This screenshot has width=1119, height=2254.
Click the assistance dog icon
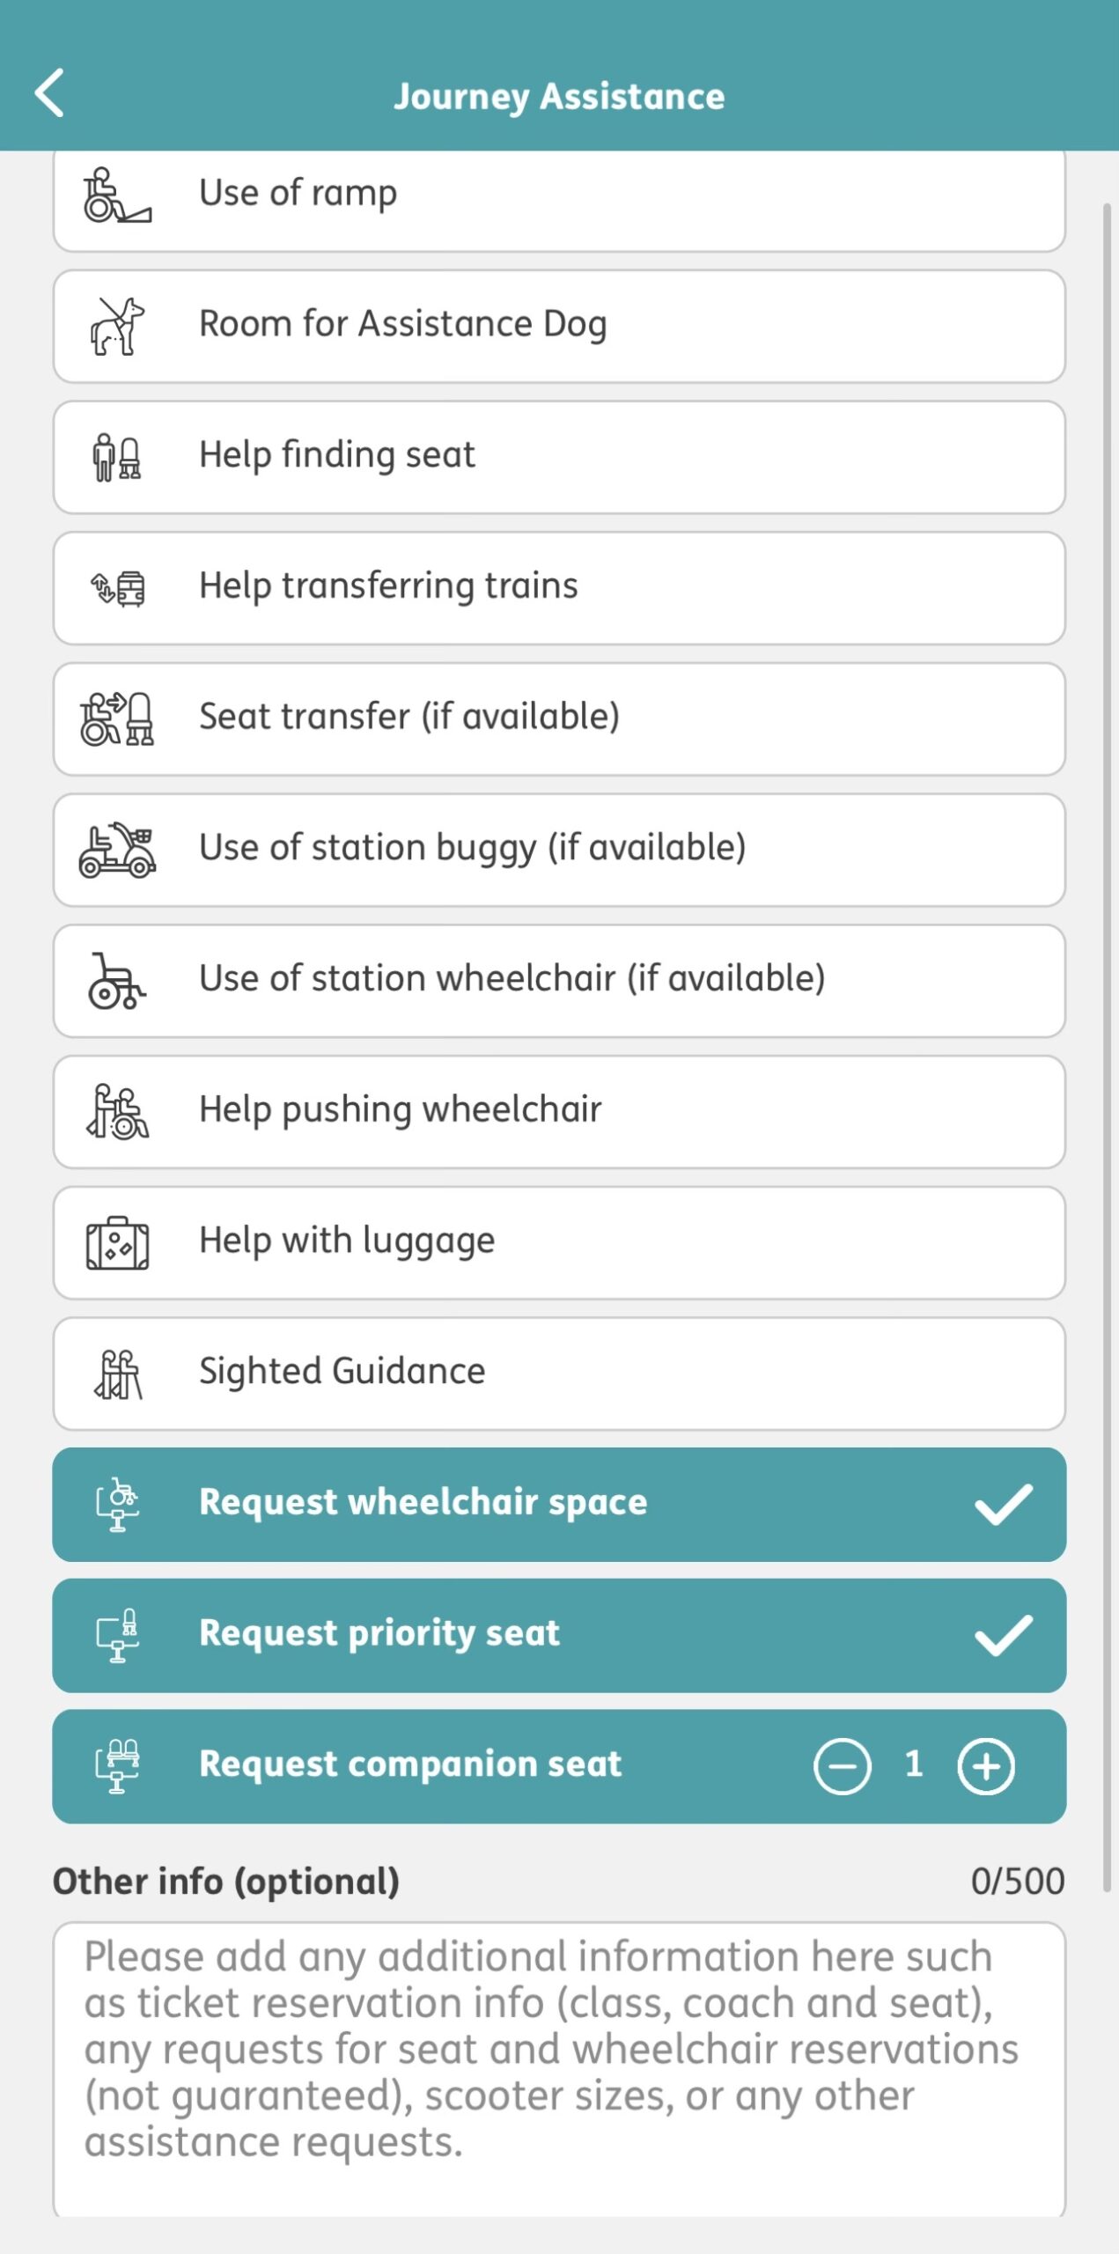[x=119, y=326]
